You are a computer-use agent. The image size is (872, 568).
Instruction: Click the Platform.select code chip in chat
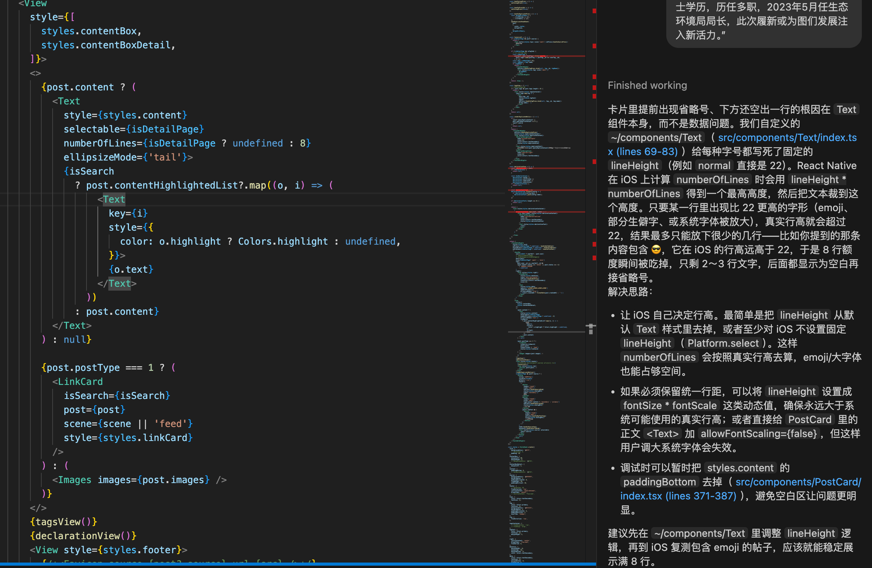(723, 343)
